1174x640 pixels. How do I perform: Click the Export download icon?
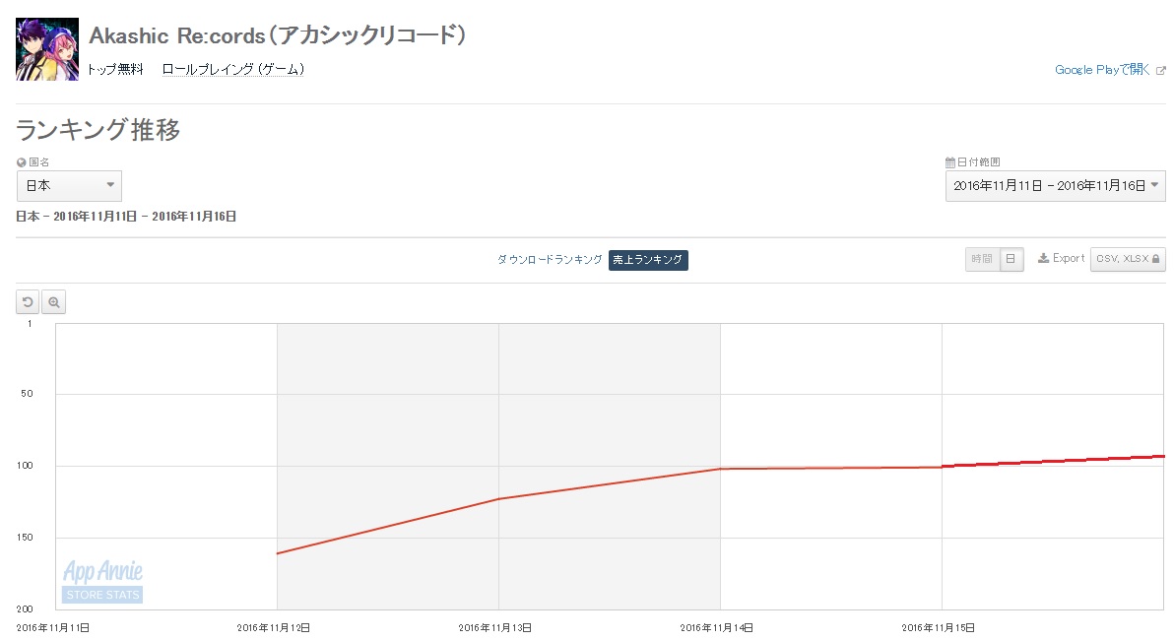(1043, 258)
